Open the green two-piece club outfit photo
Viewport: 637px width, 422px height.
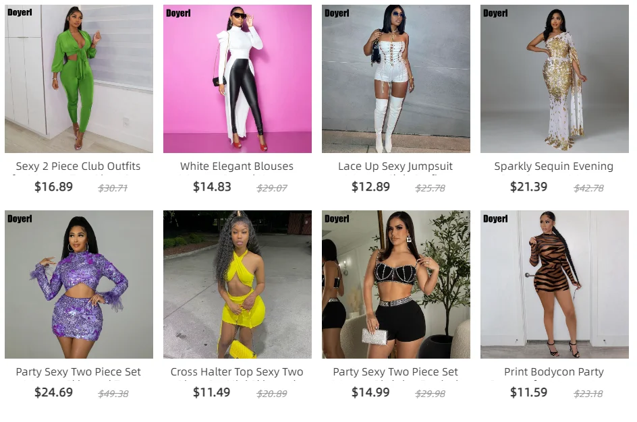79,79
